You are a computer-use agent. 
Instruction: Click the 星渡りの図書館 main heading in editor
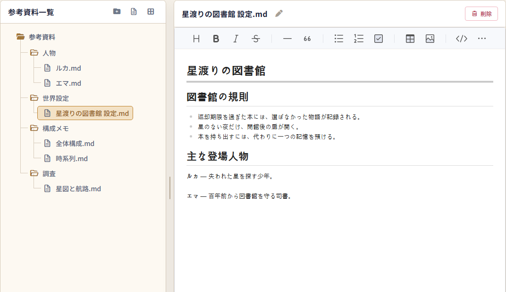pos(226,71)
